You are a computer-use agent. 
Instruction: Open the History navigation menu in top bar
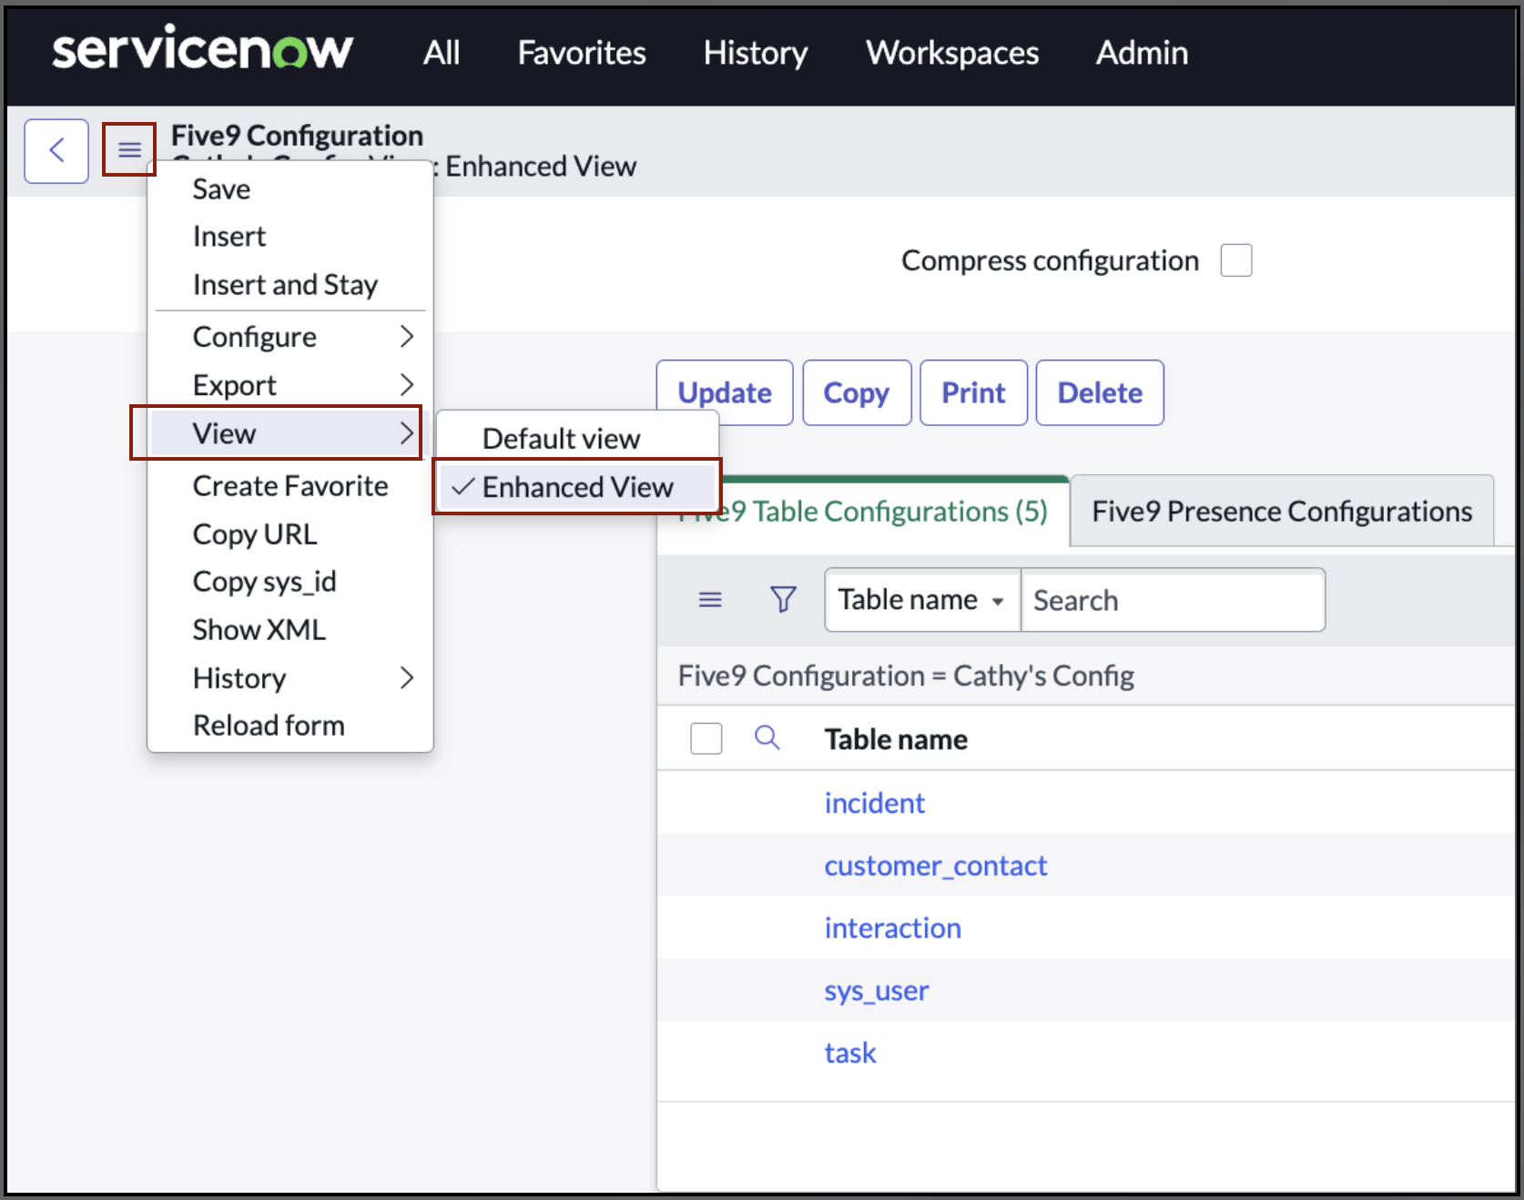pyautogui.click(x=756, y=53)
